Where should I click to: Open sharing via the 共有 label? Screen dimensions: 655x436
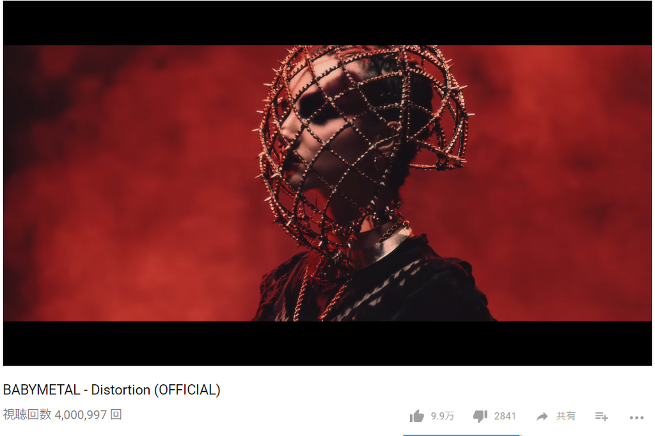click(x=565, y=416)
